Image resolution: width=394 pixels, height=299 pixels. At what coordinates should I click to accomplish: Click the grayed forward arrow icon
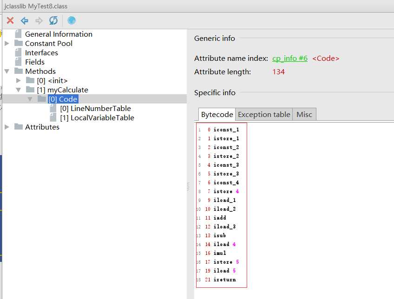[39, 20]
